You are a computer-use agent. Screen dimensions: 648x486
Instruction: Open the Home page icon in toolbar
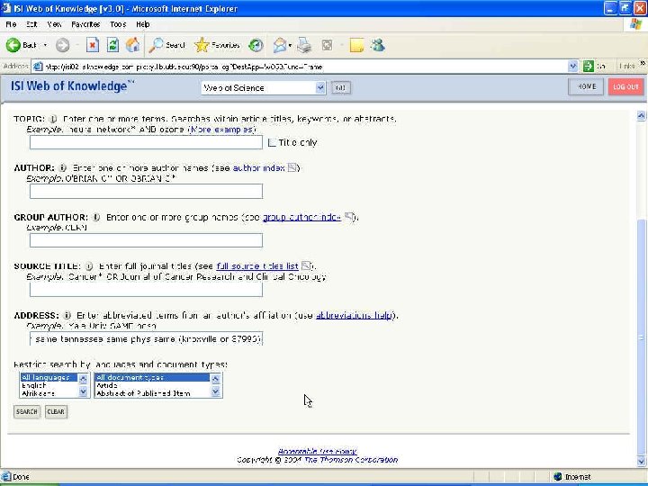(x=132, y=45)
